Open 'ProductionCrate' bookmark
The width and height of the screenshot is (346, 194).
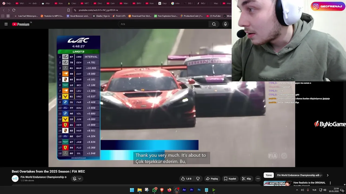(x=192, y=16)
